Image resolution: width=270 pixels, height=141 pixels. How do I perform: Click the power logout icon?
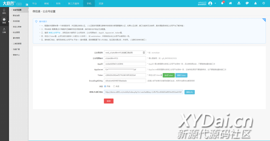pos(264,3)
